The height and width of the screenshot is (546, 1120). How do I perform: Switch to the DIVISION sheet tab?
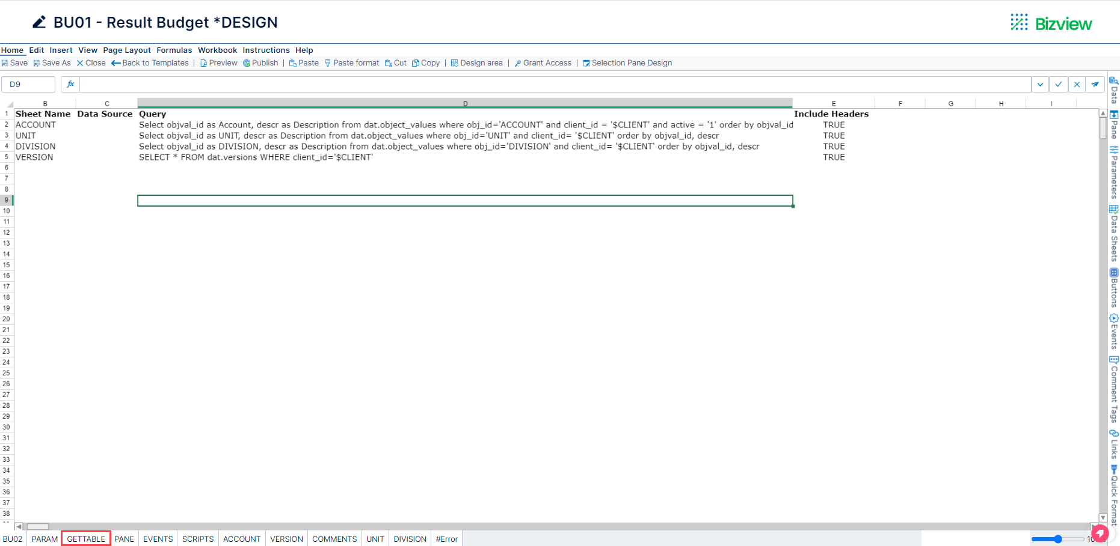pos(410,539)
